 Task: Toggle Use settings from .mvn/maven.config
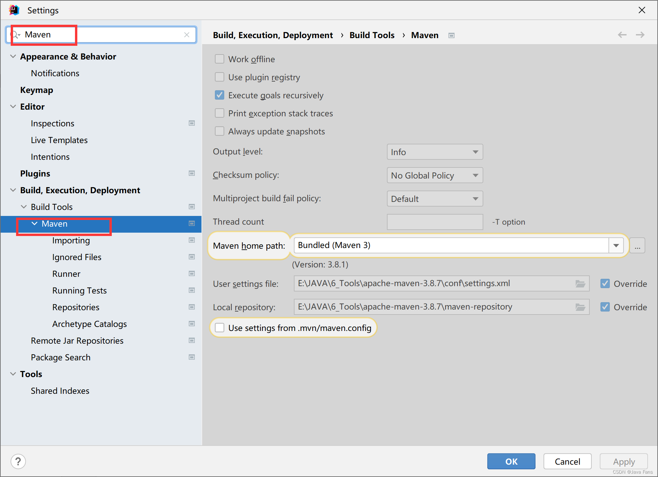click(x=220, y=328)
